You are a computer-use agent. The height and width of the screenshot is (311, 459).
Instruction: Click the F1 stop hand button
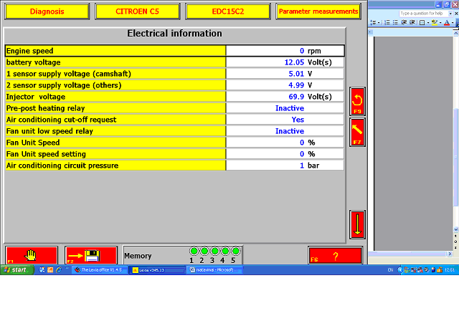32,255
